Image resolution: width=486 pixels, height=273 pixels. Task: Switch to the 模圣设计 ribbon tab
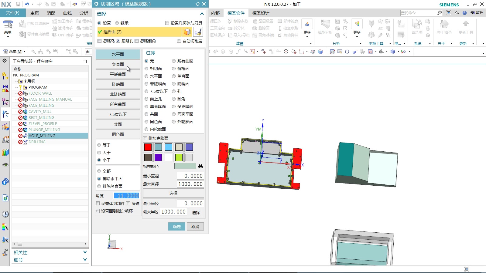coord(261,13)
